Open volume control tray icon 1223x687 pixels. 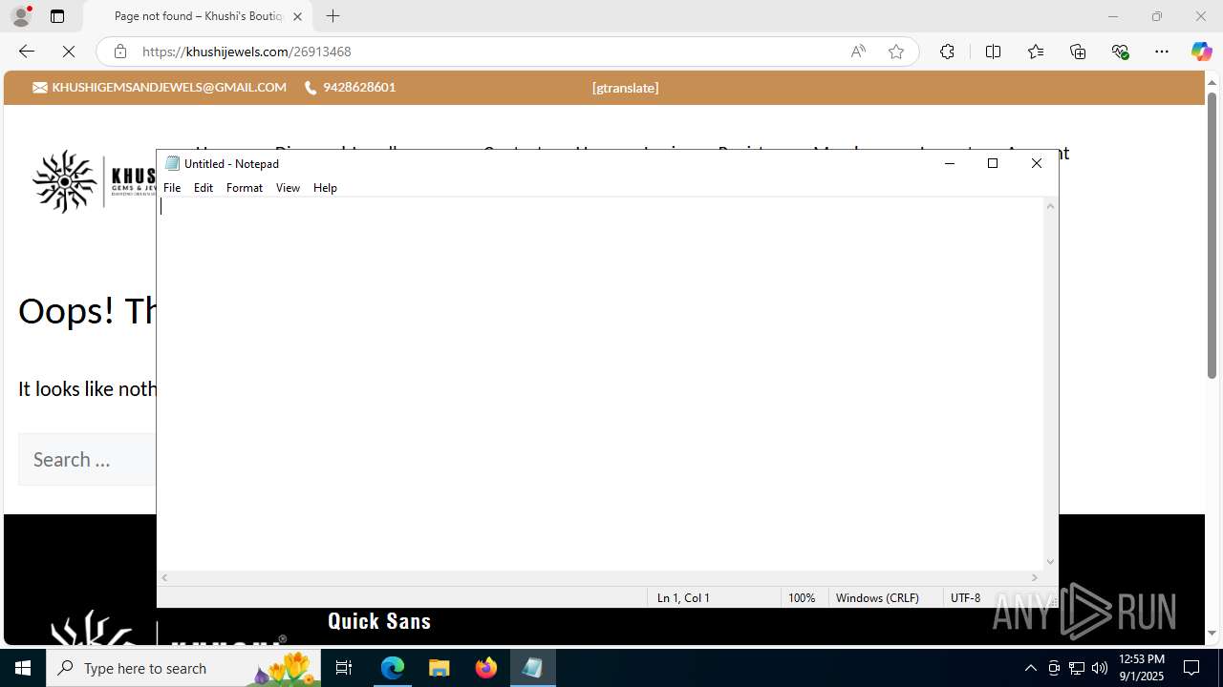coord(1100,668)
